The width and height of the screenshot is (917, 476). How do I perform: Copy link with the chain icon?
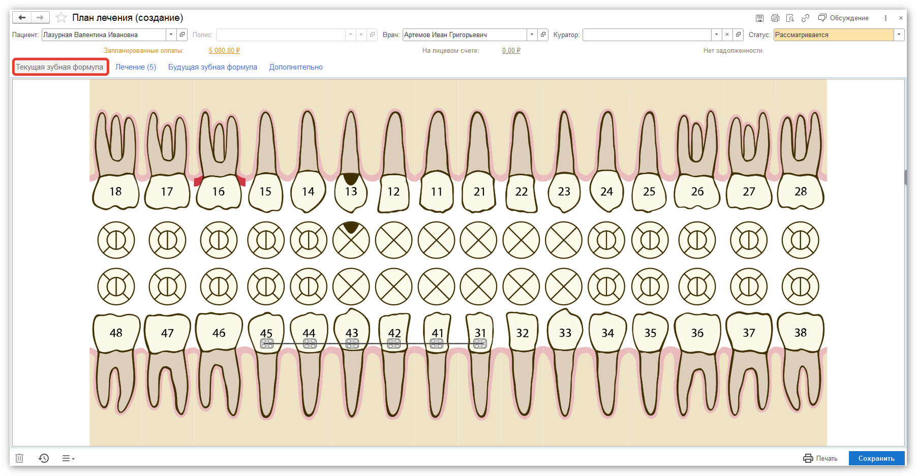(x=805, y=18)
